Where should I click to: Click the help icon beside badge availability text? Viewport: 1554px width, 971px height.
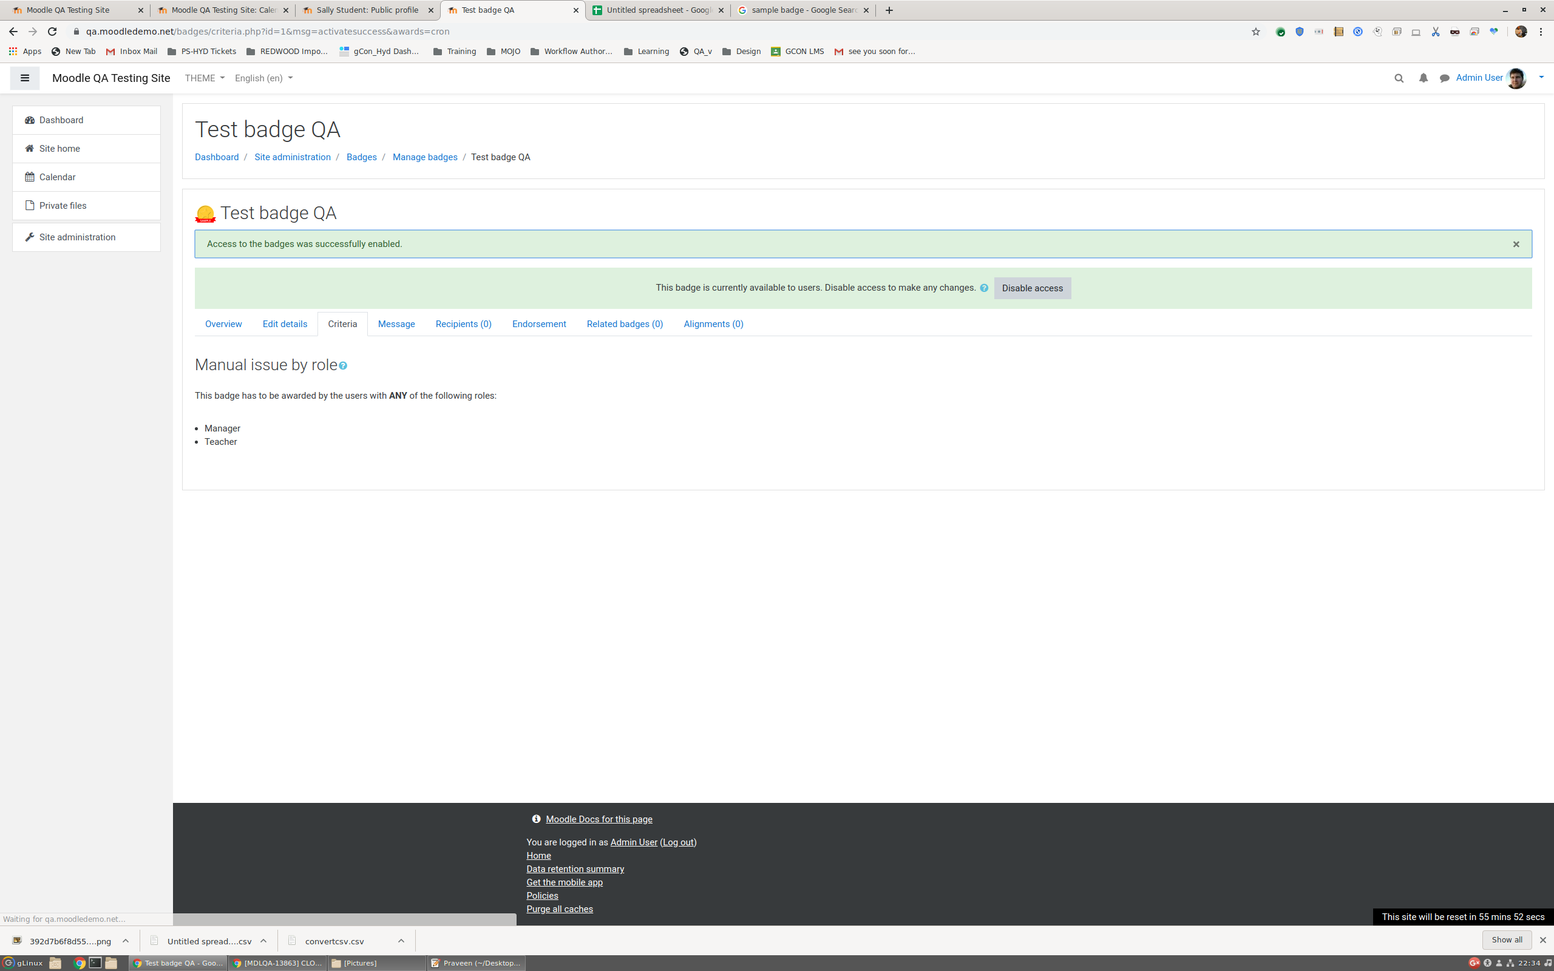(x=984, y=288)
